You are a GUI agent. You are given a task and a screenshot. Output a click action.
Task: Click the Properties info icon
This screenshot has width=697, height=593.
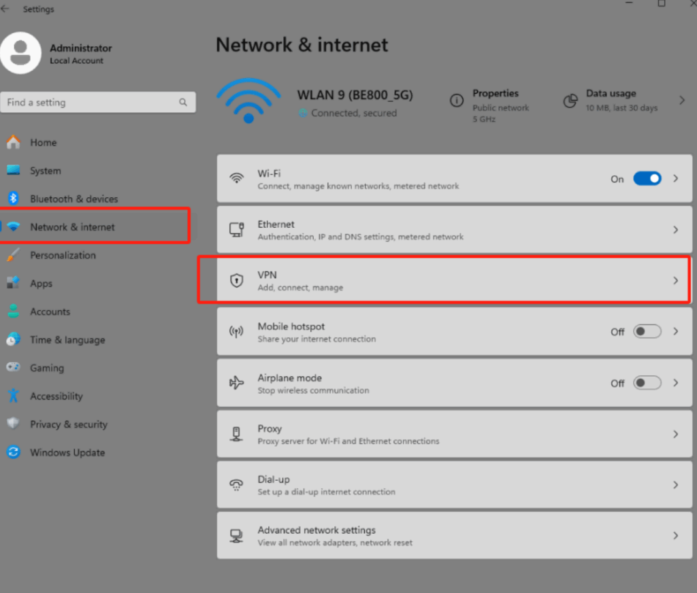click(x=457, y=101)
